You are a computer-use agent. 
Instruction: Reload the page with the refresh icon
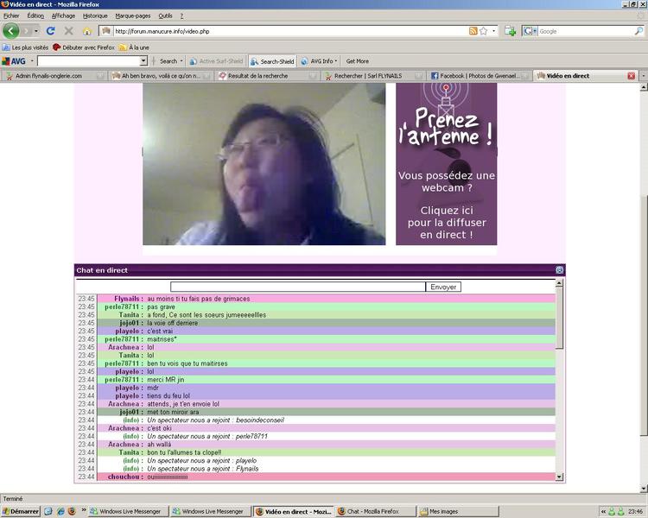(x=51, y=31)
